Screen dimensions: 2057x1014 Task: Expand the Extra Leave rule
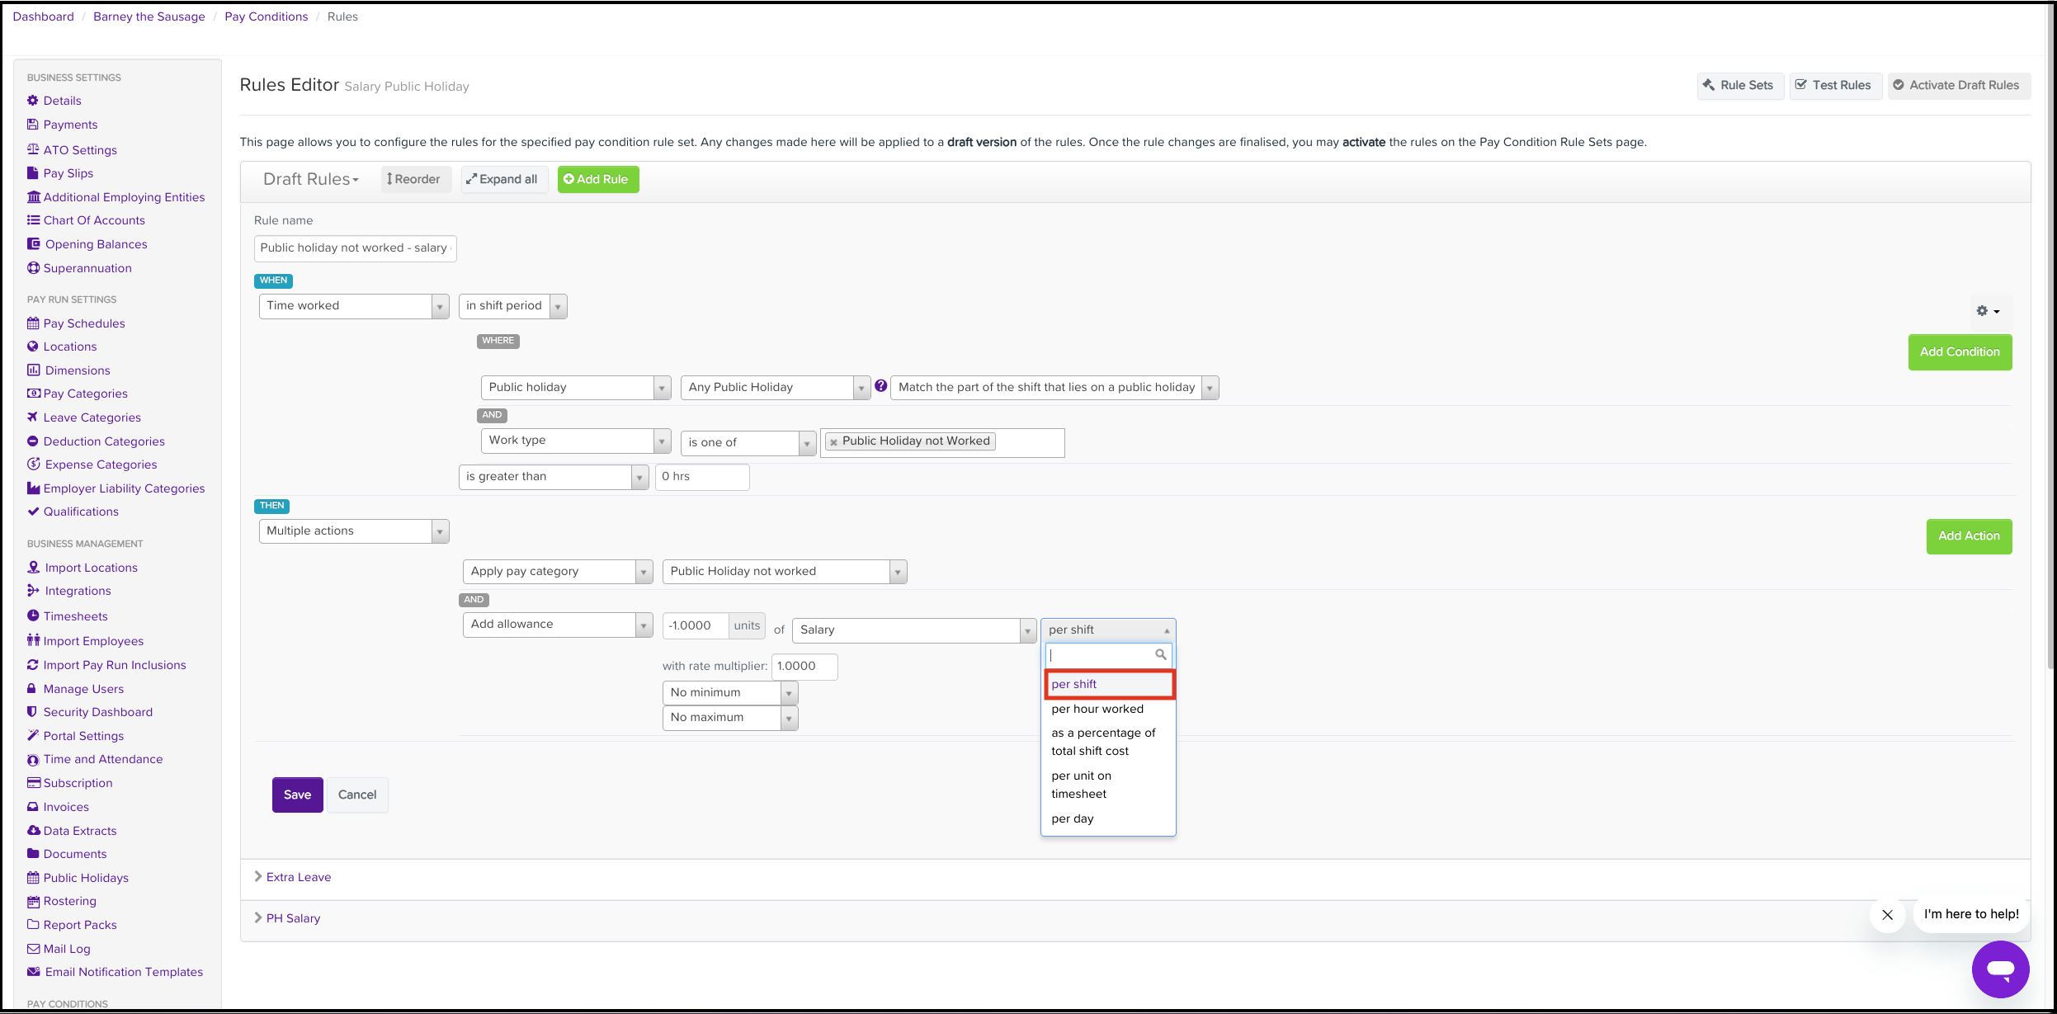point(298,877)
